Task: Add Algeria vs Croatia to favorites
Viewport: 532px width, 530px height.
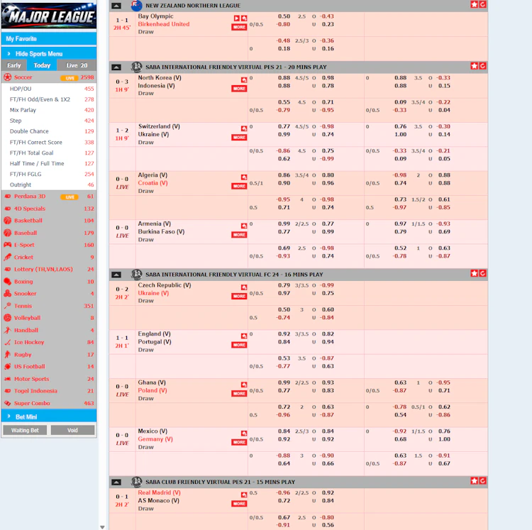Action: pyautogui.click(x=244, y=177)
